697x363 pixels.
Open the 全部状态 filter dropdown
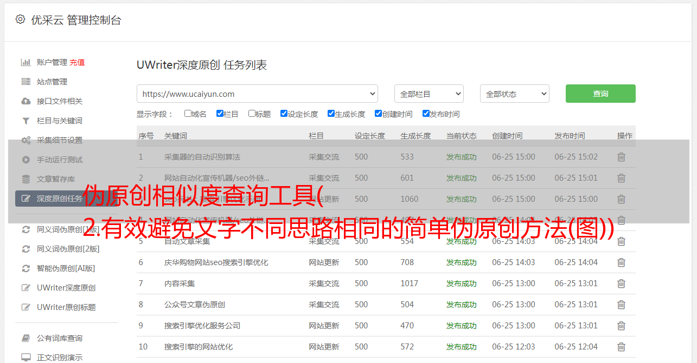pyautogui.click(x=514, y=94)
